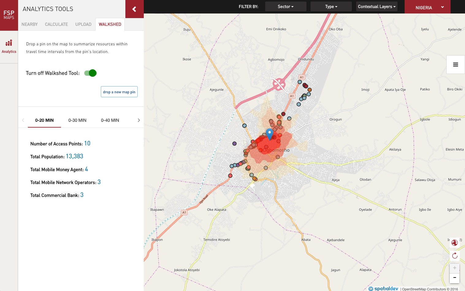Open the Sector filter dropdown
The width and height of the screenshot is (465, 291).
click(x=286, y=6)
